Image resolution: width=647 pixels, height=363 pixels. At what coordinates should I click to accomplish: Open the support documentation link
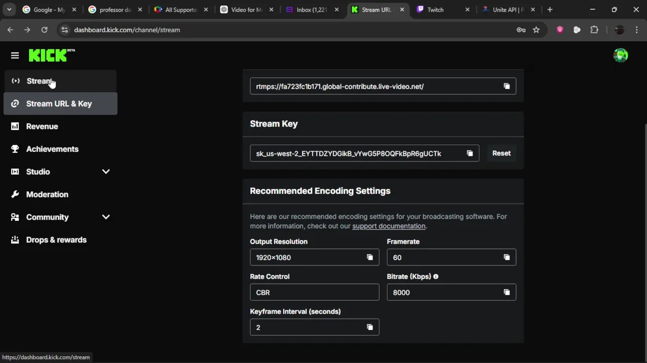pos(389,226)
